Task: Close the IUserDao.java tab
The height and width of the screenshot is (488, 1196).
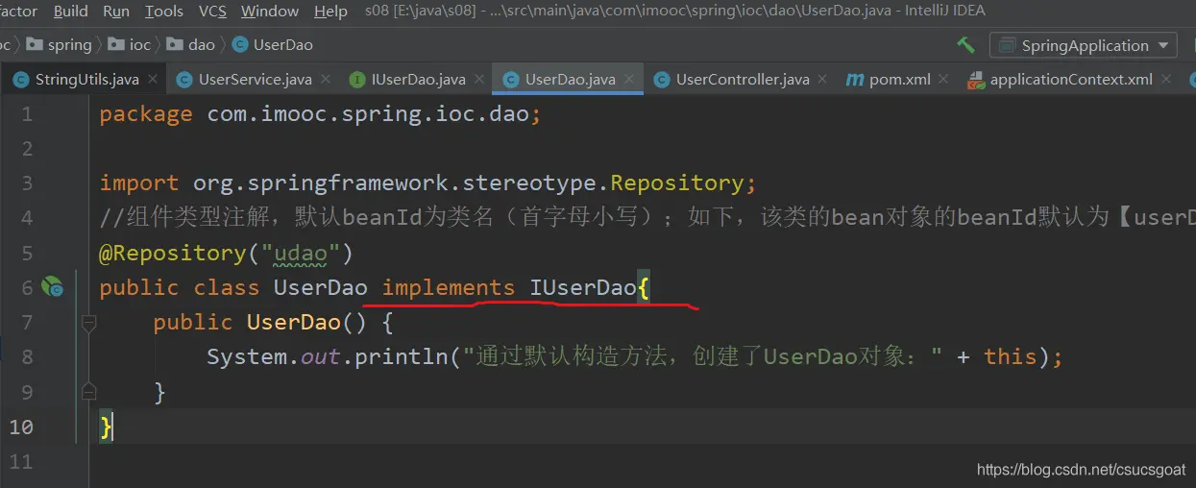Action: (x=478, y=80)
